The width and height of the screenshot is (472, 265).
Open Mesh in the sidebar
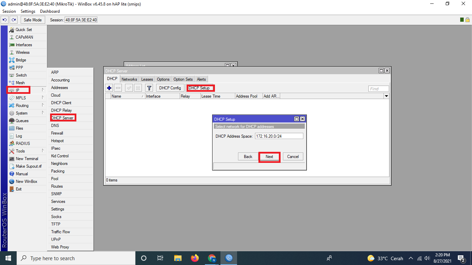click(27, 83)
